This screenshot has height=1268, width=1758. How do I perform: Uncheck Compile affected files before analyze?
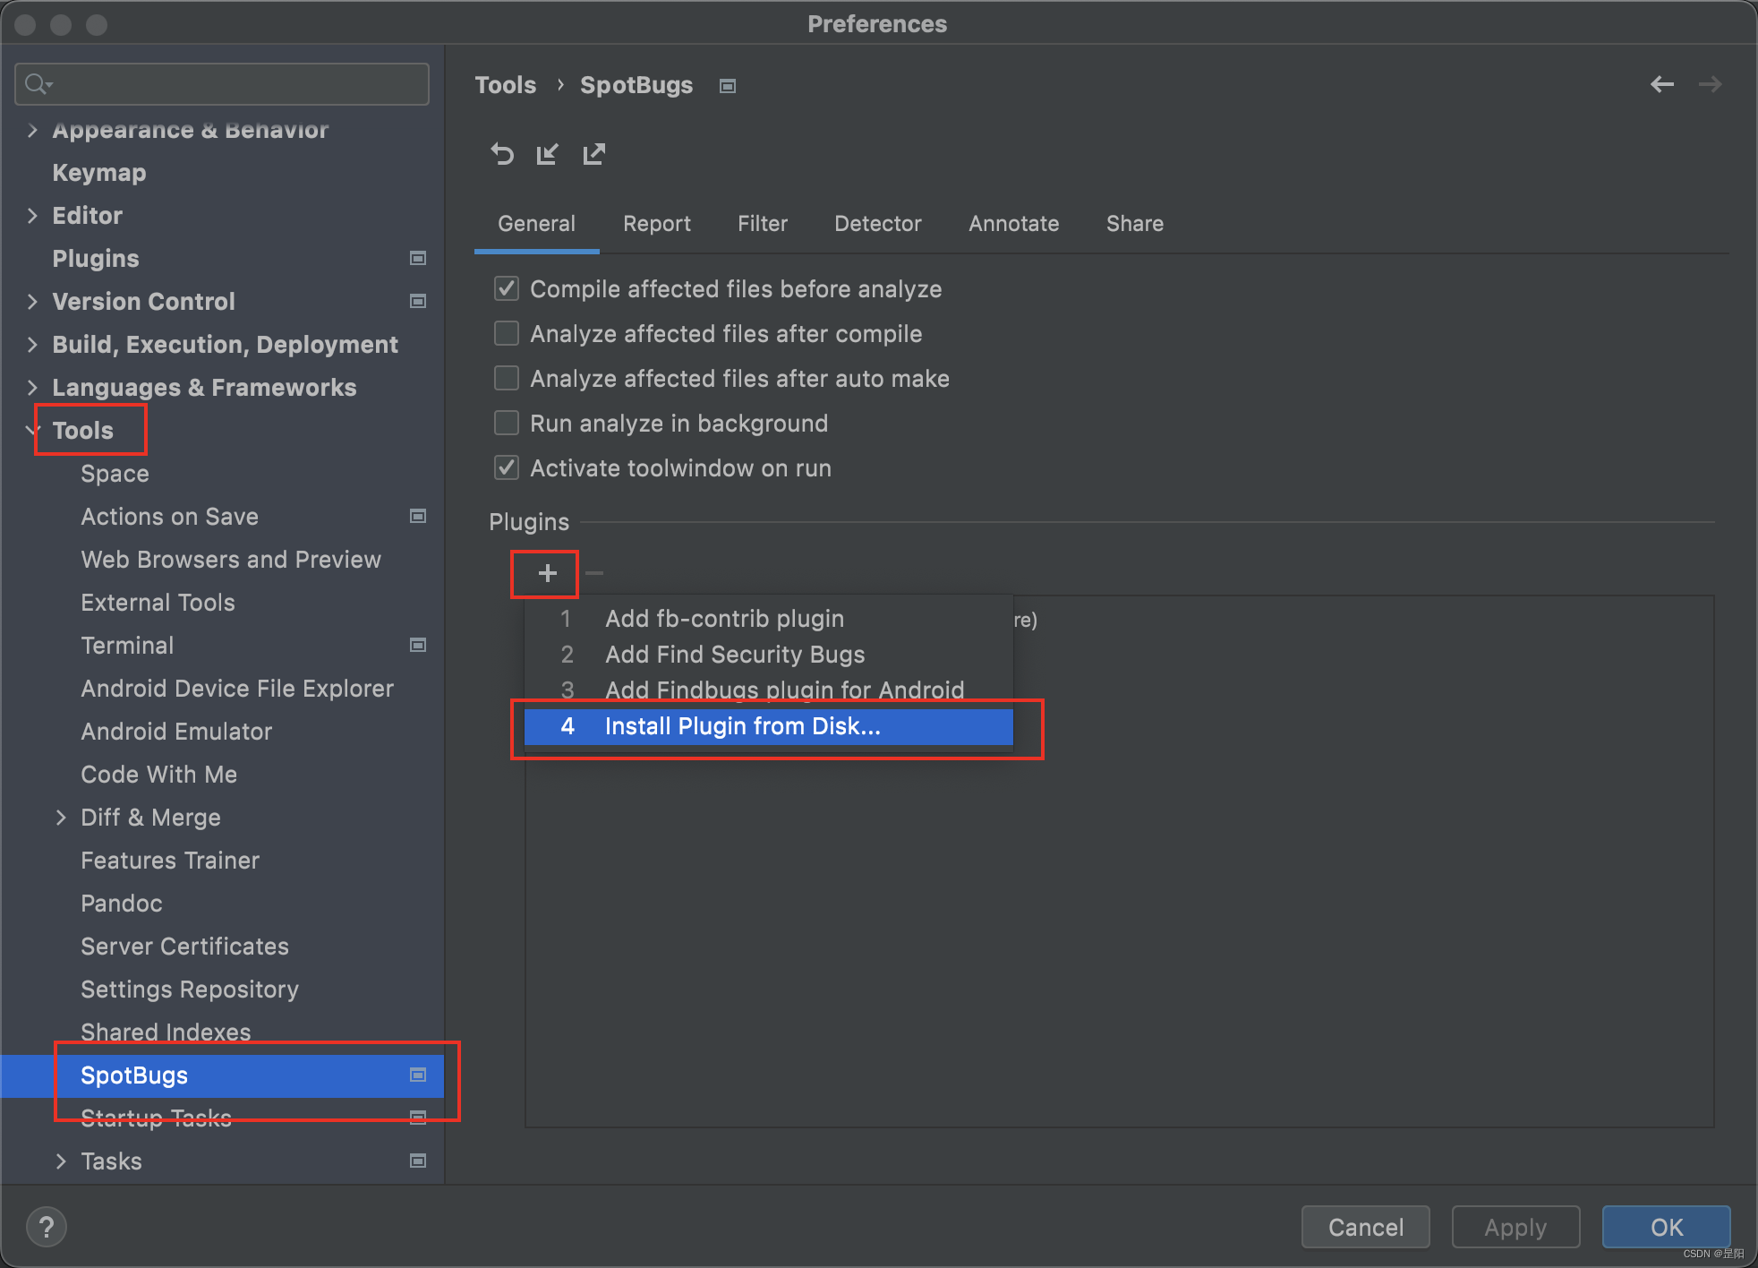click(507, 288)
